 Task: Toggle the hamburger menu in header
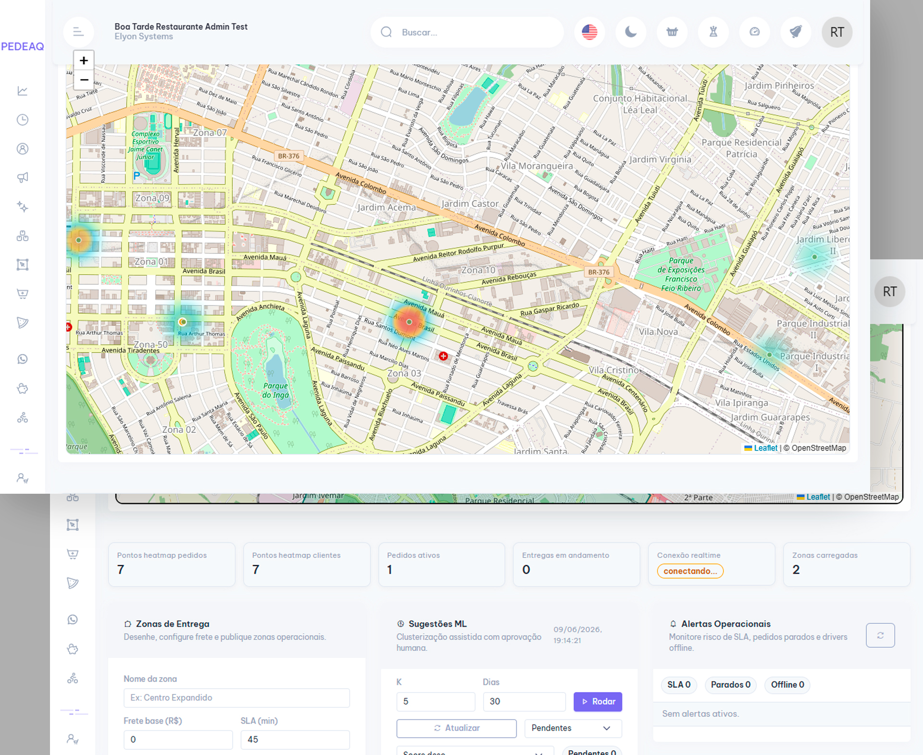(x=78, y=32)
